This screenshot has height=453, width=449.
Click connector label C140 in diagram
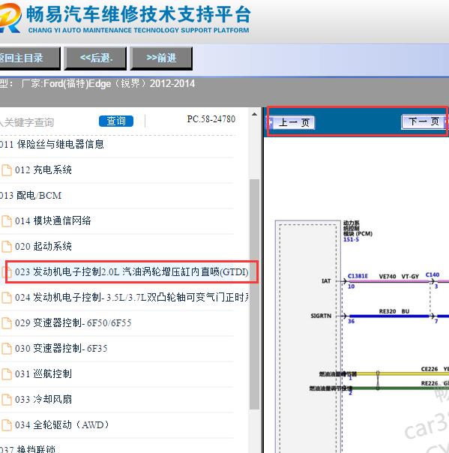433,274
